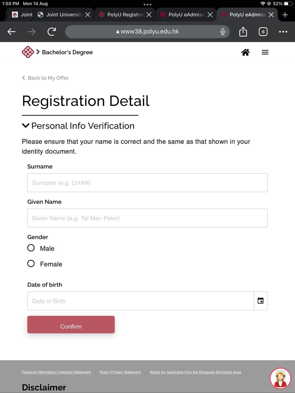Open the PolyU Privacy Statement link

click(x=120, y=372)
